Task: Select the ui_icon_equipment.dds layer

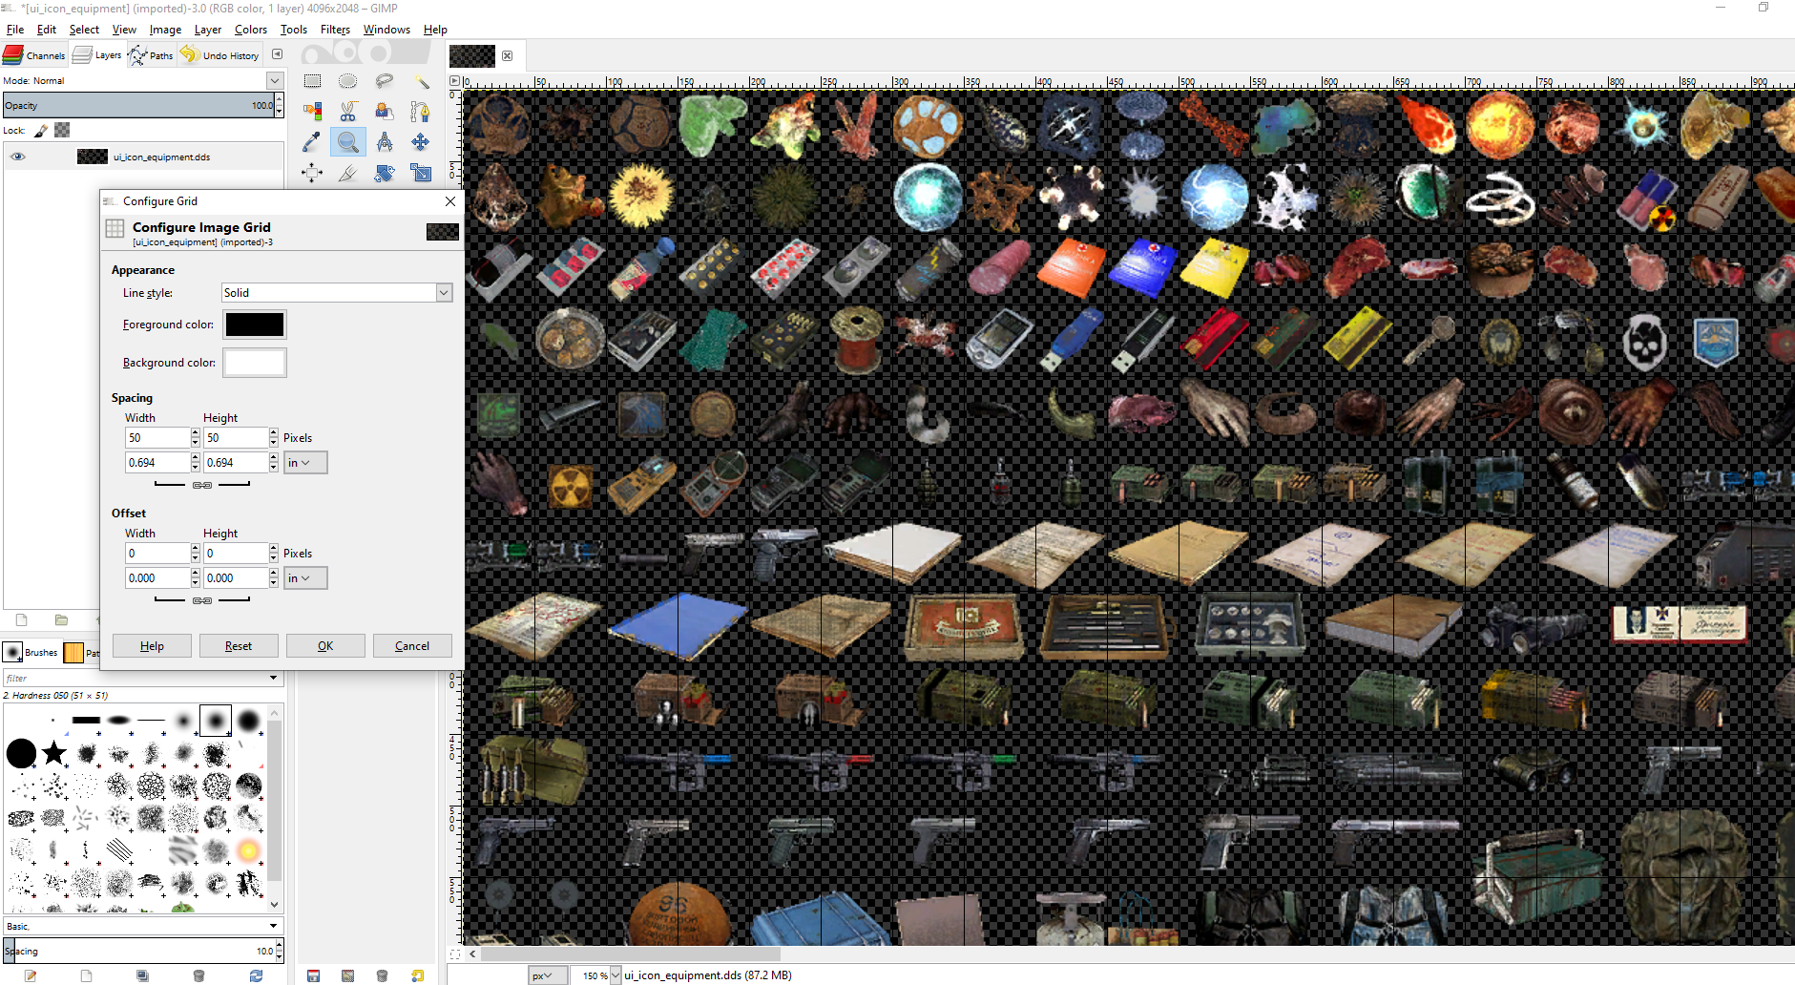Action: 143,157
